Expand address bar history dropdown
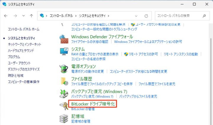Screen dimensions: 213x125 coord(136,16)
